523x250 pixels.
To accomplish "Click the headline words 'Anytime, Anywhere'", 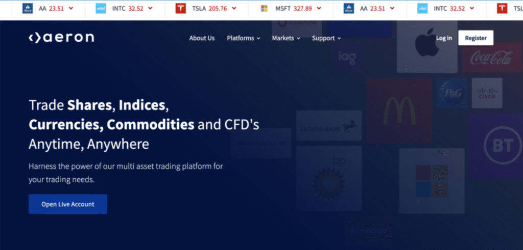I will point(89,144).
